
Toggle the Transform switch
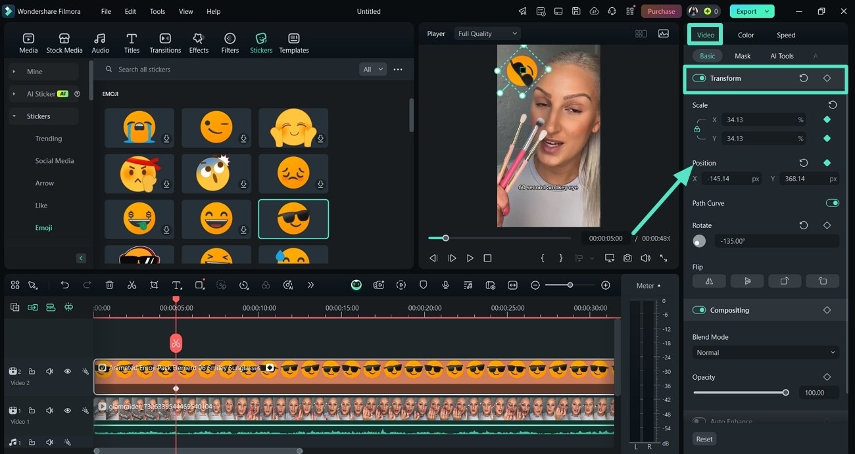(699, 78)
